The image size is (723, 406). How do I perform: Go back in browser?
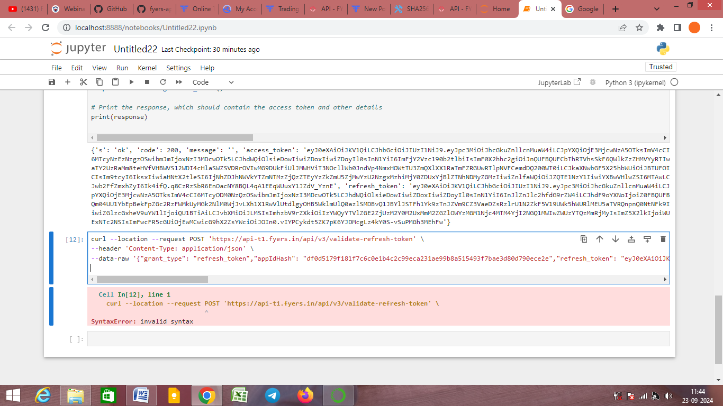(12, 27)
